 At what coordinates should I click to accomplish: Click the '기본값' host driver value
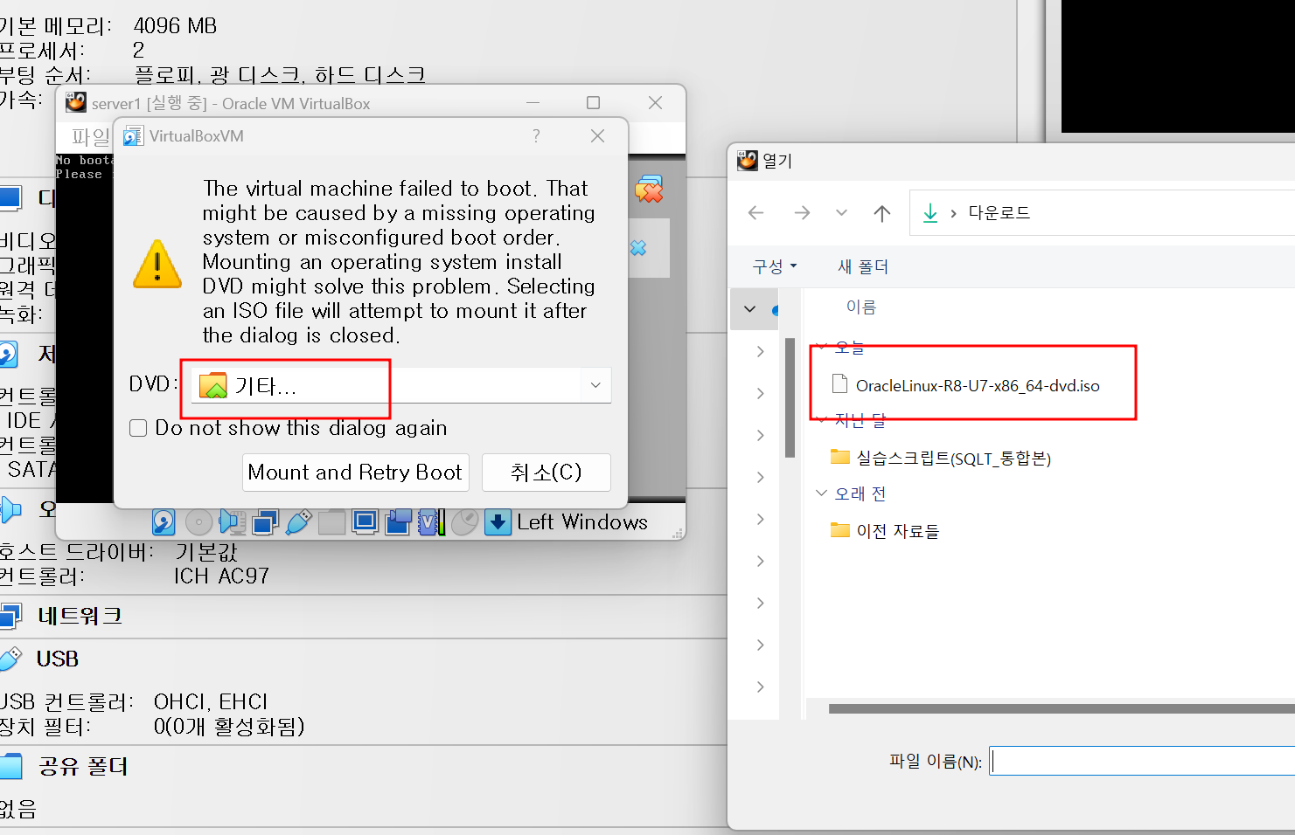point(206,552)
